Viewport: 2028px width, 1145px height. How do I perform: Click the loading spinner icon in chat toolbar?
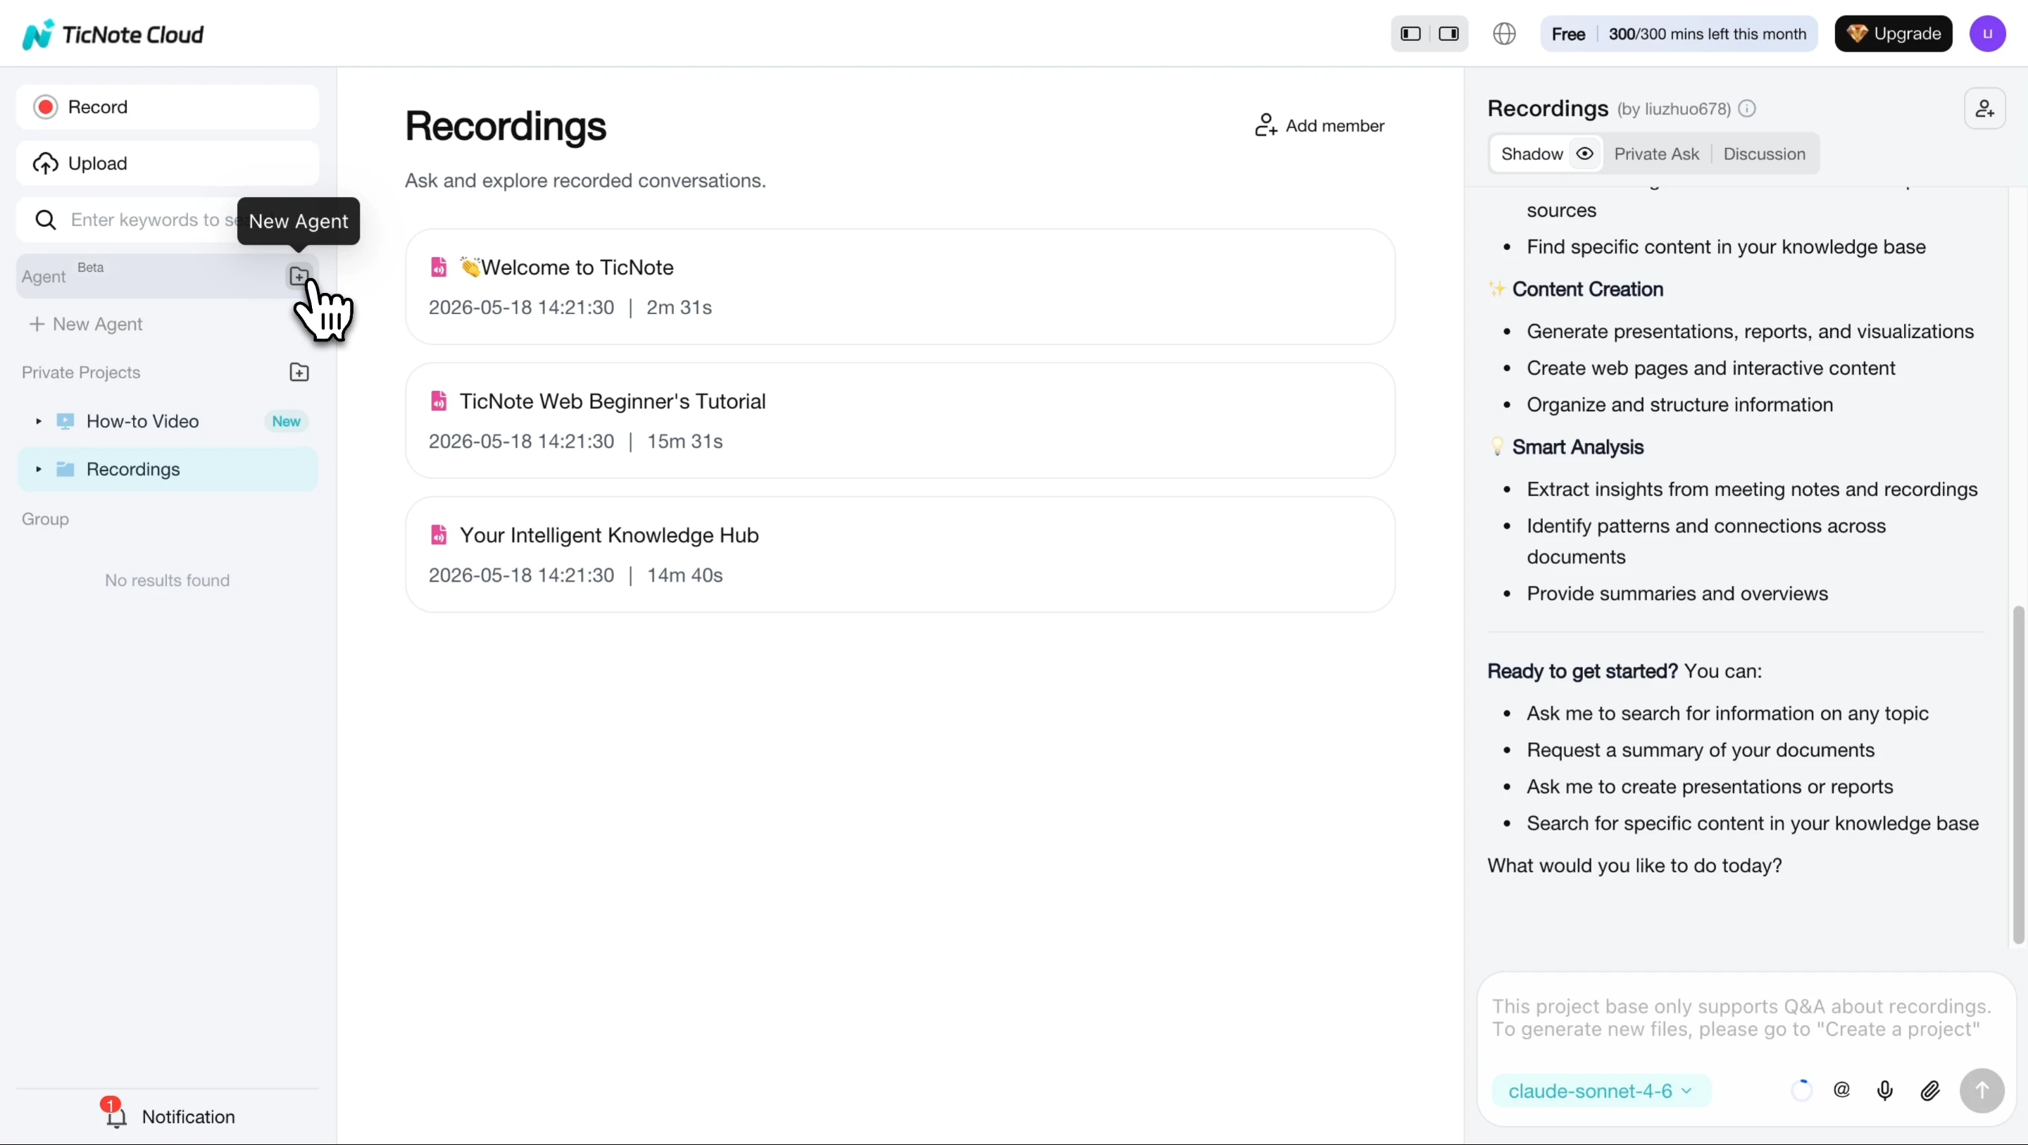[x=1801, y=1090]
